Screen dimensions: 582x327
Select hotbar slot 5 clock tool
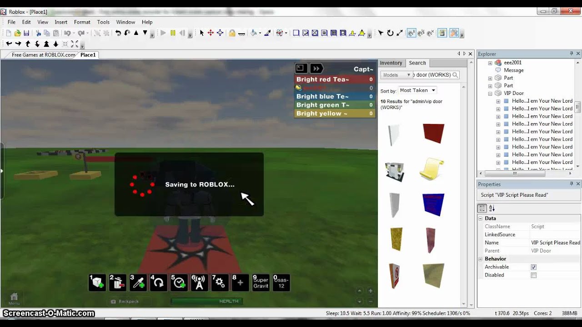tap(179, 282)
